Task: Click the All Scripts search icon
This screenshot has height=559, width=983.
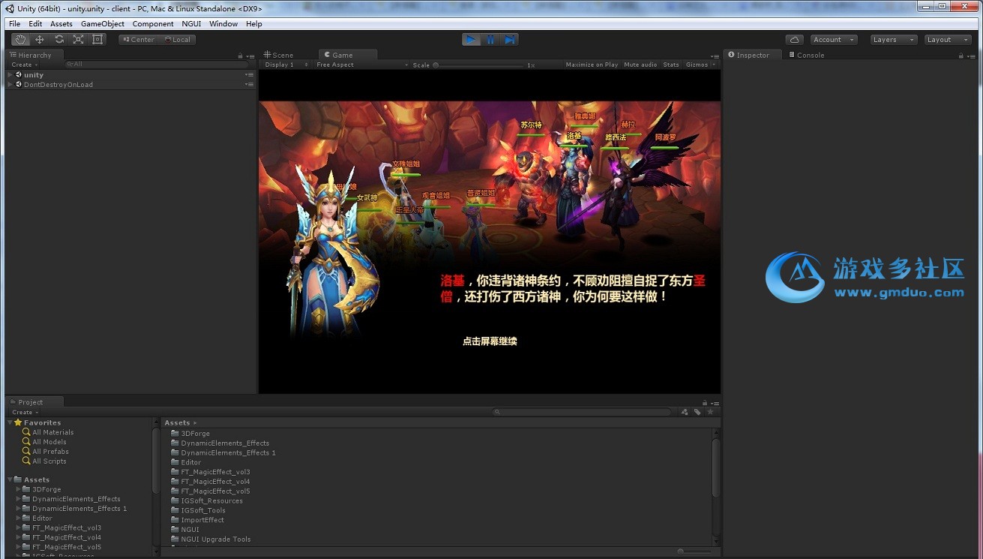Action: (26, 461)
